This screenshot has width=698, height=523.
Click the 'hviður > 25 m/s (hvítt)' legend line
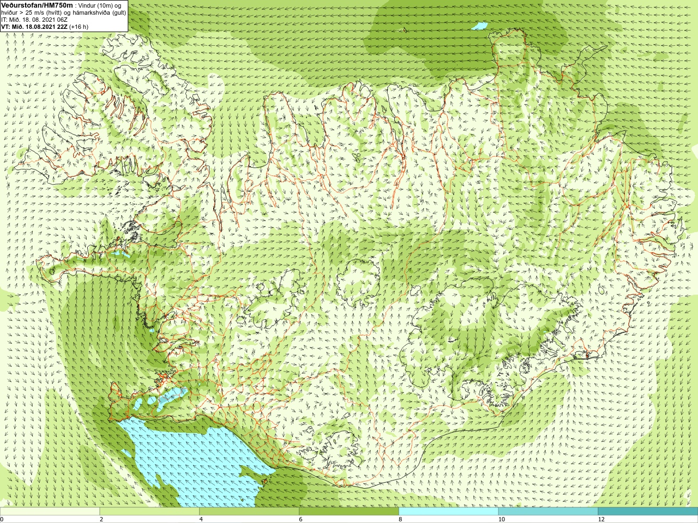(x=64, y=13)
